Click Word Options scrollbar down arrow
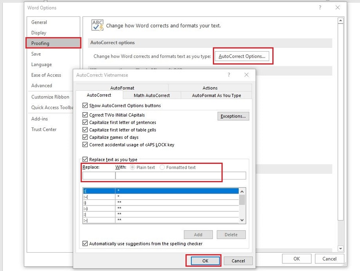This screenshot has width=360, height=271. pos(340,249)
